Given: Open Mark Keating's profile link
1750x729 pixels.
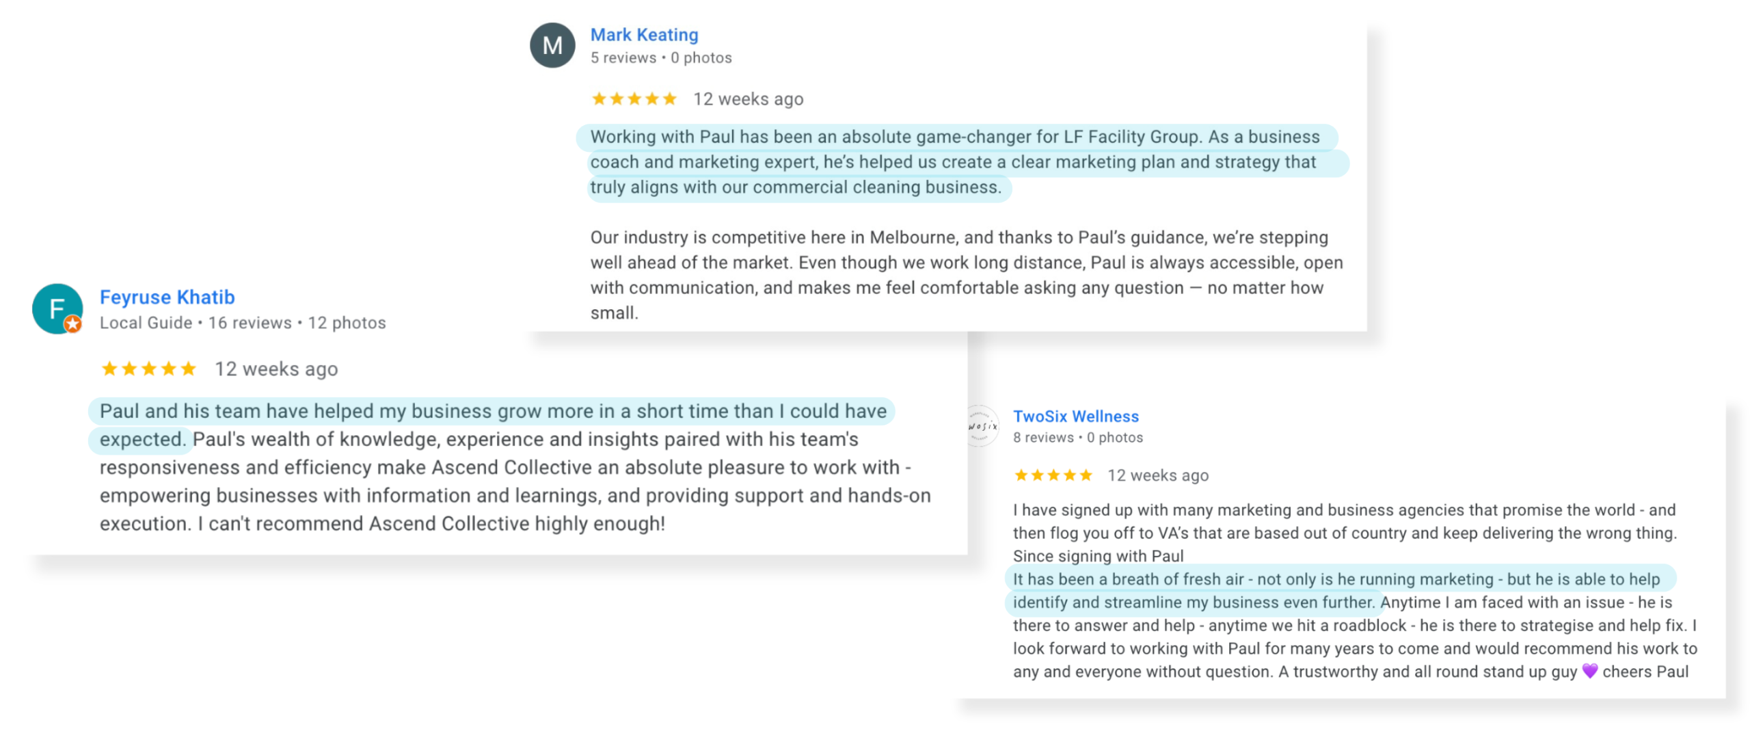Looking at the screenshot, I should pos(643,34).
